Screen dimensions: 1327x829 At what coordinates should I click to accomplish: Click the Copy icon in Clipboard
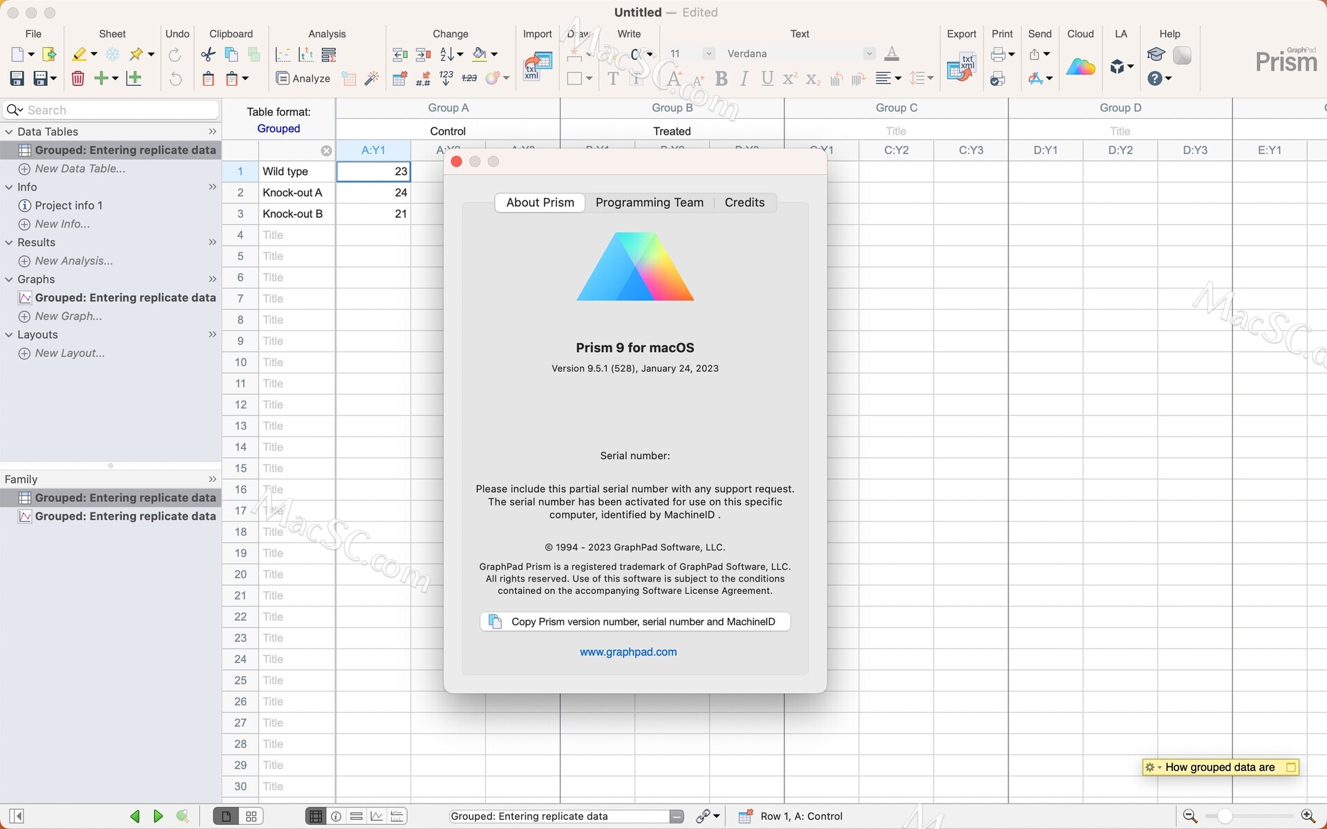click(x=232, y=54)
